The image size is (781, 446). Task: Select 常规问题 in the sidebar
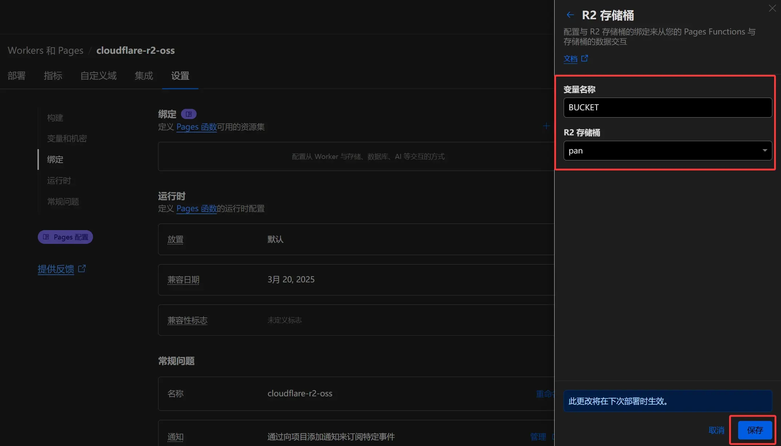click(x=63, y=201)
